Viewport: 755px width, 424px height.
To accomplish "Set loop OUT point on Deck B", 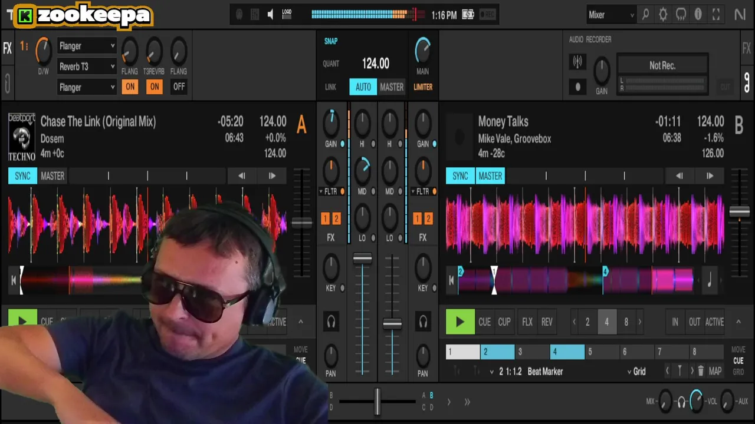I will pyautogui.click(x=695, y=322).
